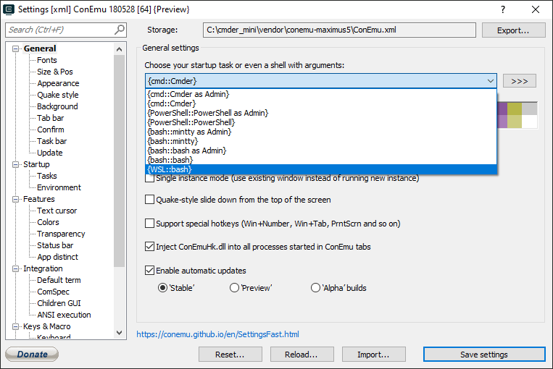Toggle Enable automatic updates checkbox
This screenshot has height=369, width=553.
point(149,271)
